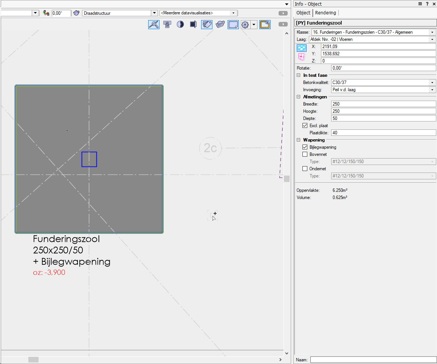437x364 pixels.
Task: Collapse the Afmetingen section
Action: click(298, 97)
